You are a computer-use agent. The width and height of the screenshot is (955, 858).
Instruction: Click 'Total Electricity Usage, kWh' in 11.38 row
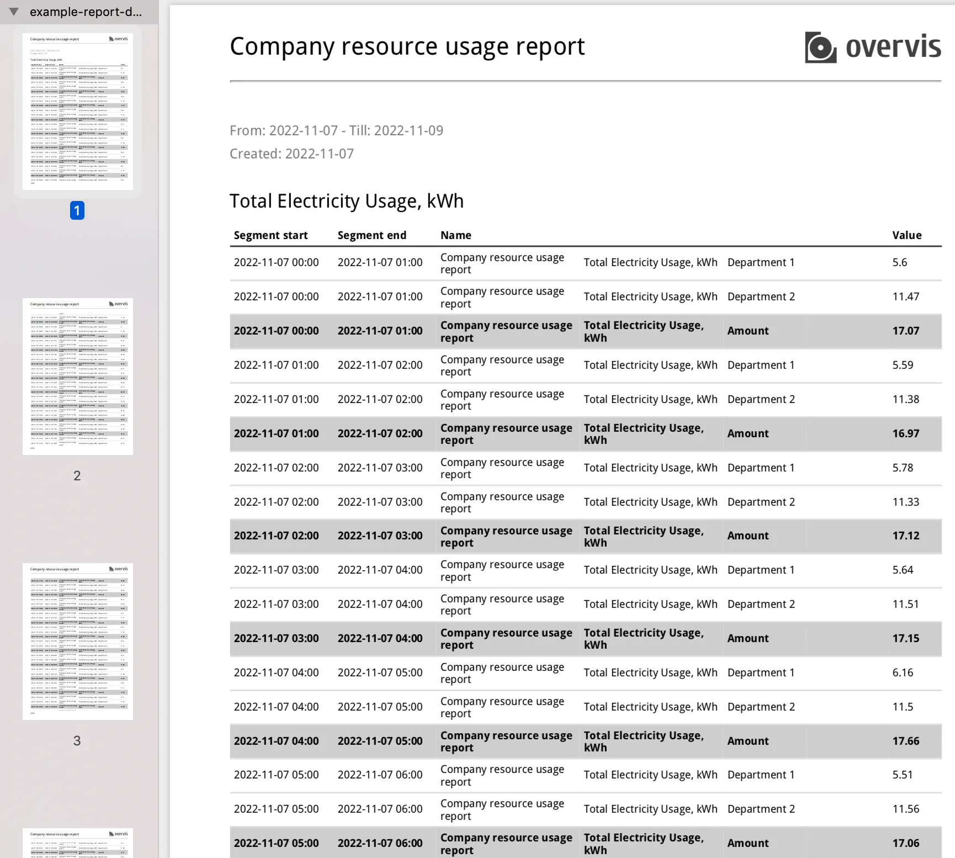click(650, 399)
